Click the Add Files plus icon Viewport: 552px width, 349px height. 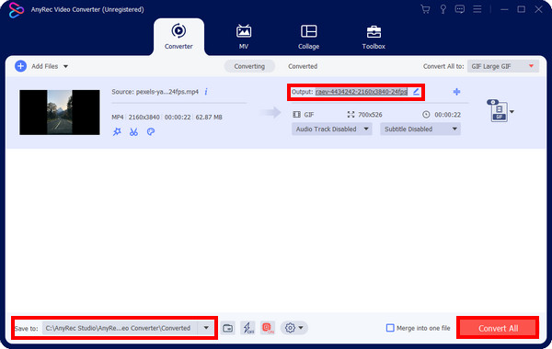20,66
